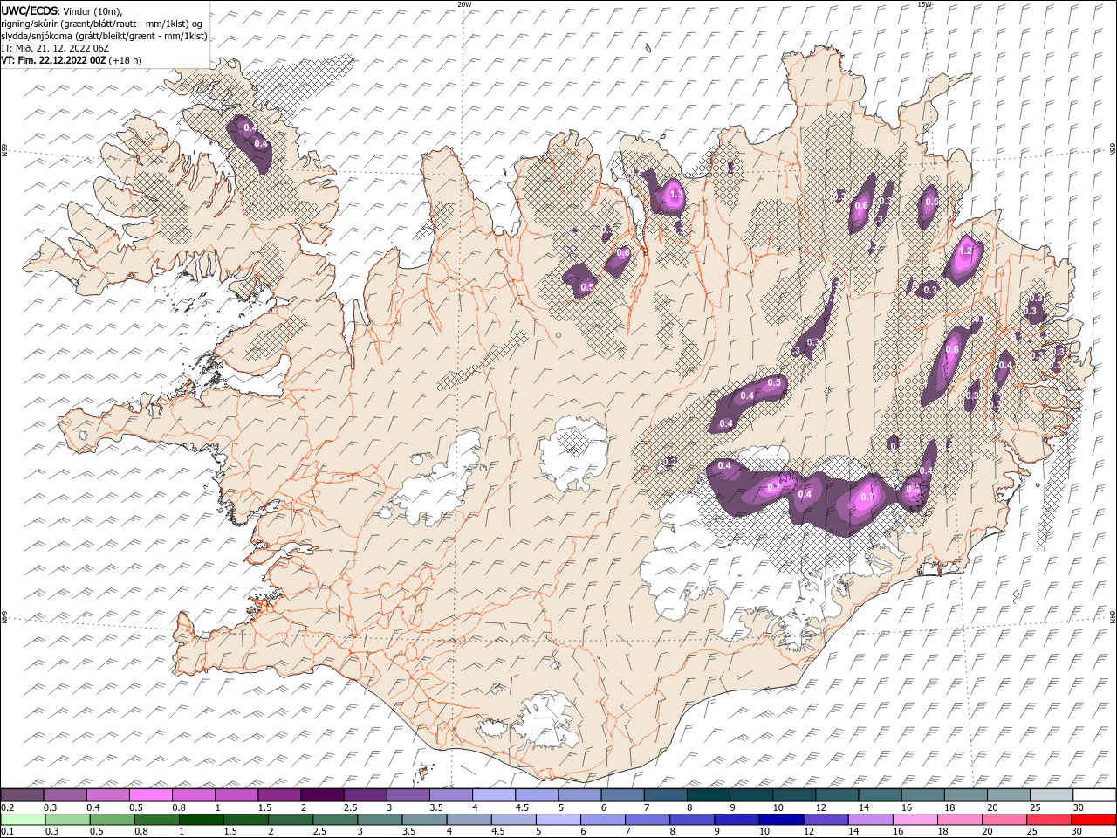
Task: Click the upper legend swatch labeled 0.3
Action: tap(65, 795)
